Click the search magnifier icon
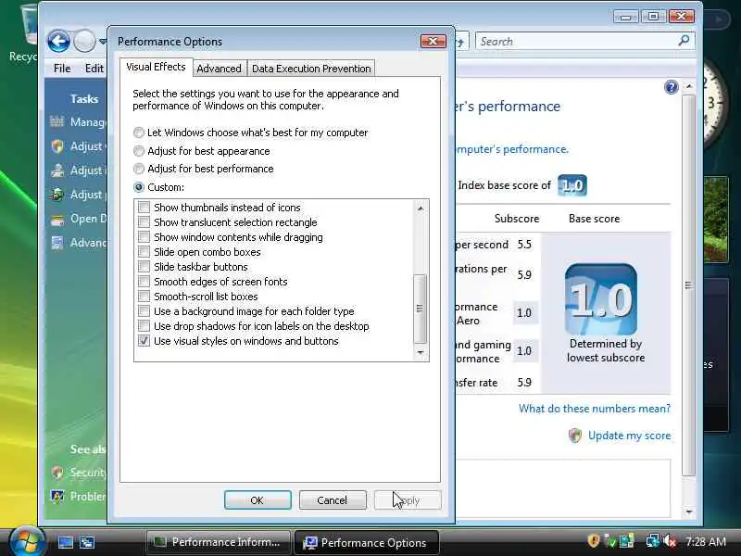Image resolution: width=741 pixels, height=556 pixels. (x=684, y=41)
